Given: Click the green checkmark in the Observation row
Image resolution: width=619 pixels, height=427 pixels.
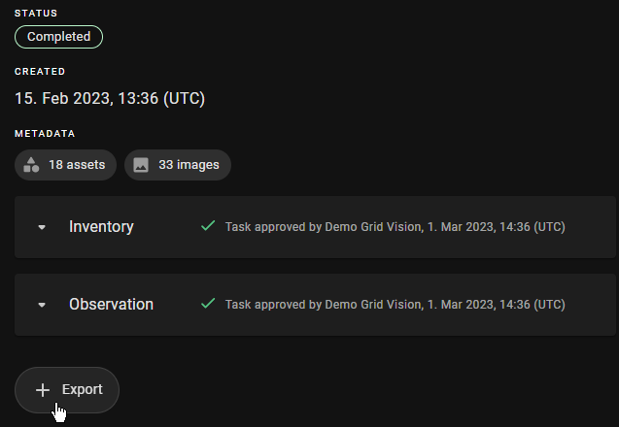Looking at the screenshot, I should pyautogui.click(x=208, y=304).
